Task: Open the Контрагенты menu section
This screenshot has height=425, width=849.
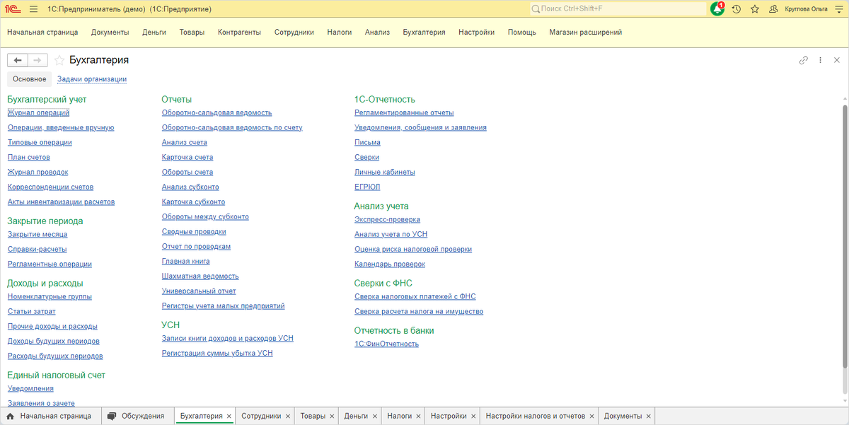Action: pos(240,33)
